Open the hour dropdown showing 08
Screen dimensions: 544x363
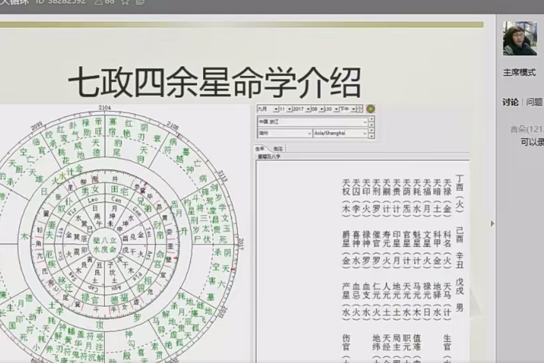tap(322, 109)
